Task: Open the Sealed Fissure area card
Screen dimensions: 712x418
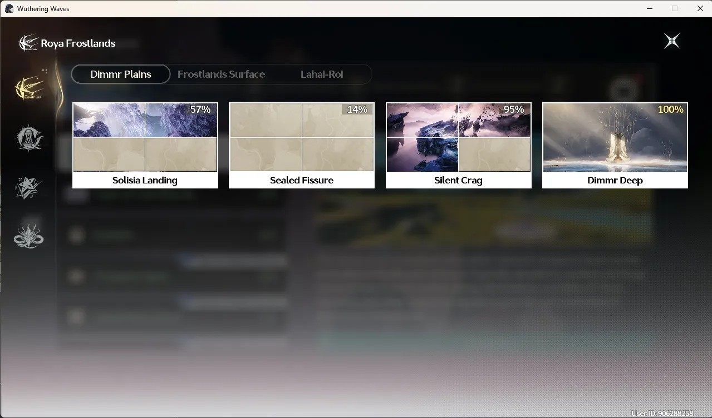Action: point(302,145)
